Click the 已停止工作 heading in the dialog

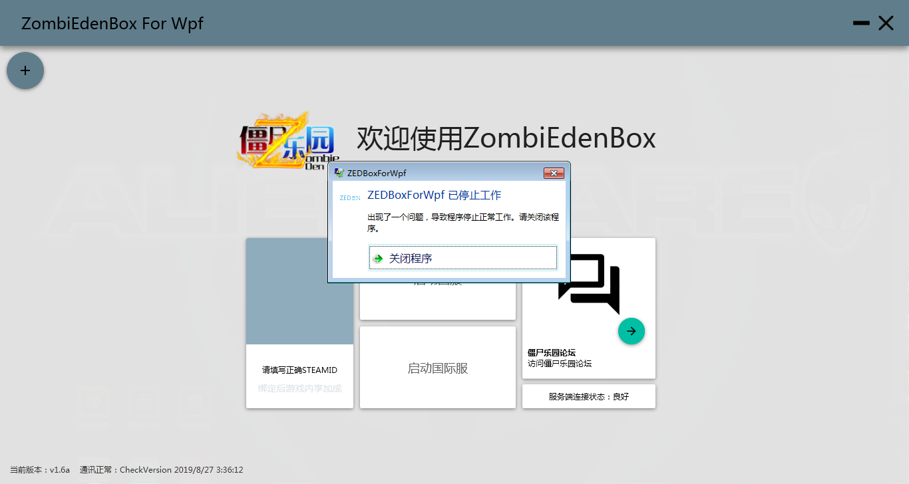point(434,195)
